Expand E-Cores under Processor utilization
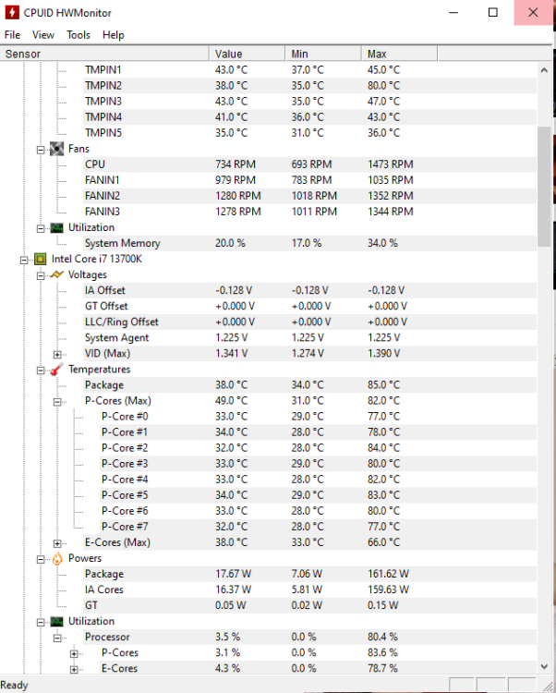Image resolution: width=556 pixels, height=693 pixels. click(x=74, y=670)
